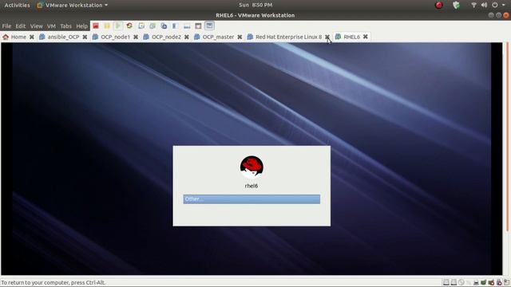Open the snapshot manager toolbar icon

(164, 26)
